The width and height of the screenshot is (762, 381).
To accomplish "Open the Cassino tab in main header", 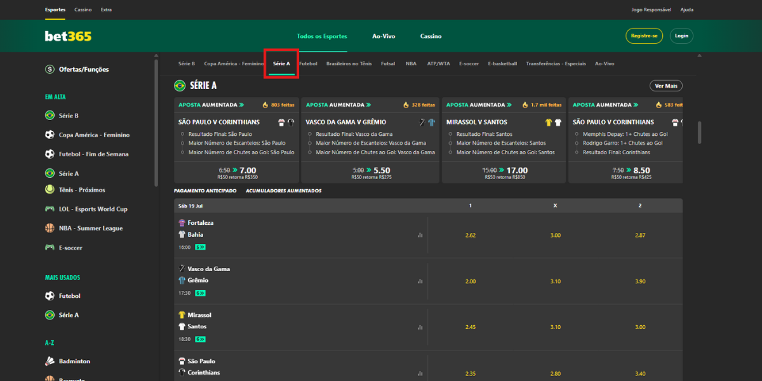I will click(x=431, y=36).
